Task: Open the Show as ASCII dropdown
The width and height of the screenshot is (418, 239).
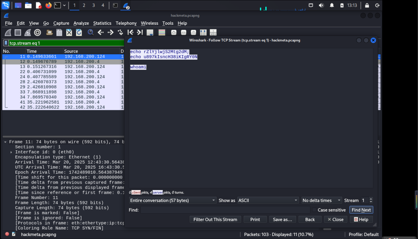Action: (x=268, y=200)
